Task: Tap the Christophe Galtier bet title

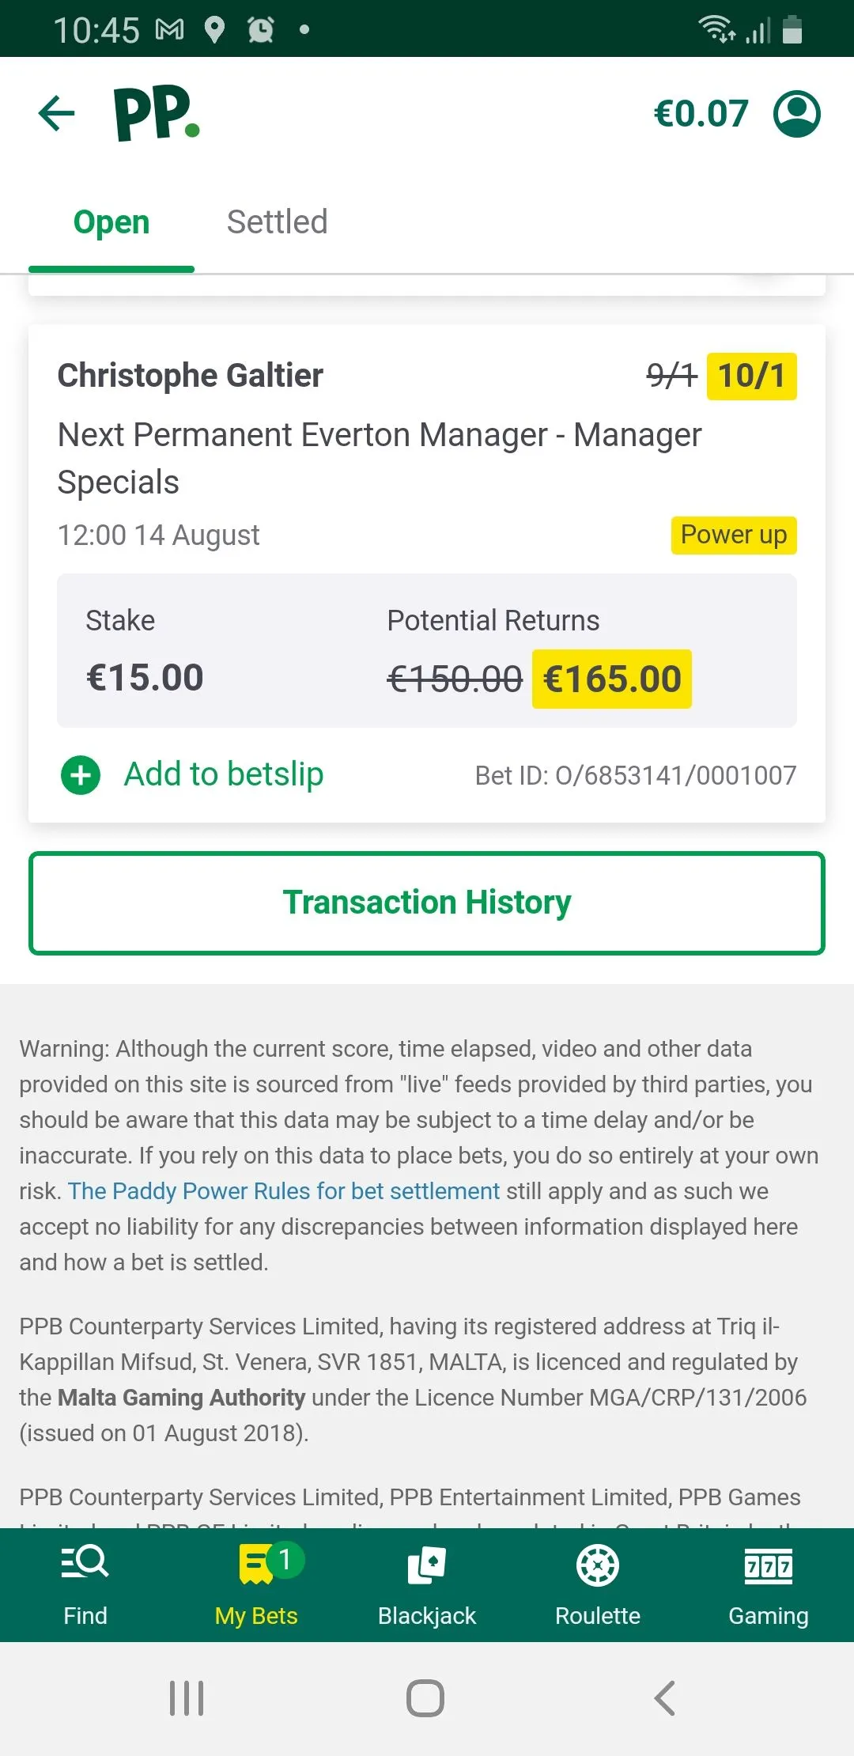Action: coord(191,376)
